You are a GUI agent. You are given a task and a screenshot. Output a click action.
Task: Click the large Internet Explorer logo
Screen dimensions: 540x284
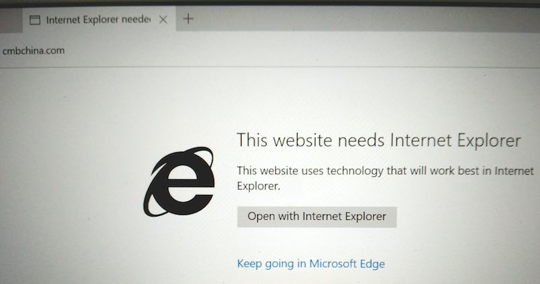179,181
